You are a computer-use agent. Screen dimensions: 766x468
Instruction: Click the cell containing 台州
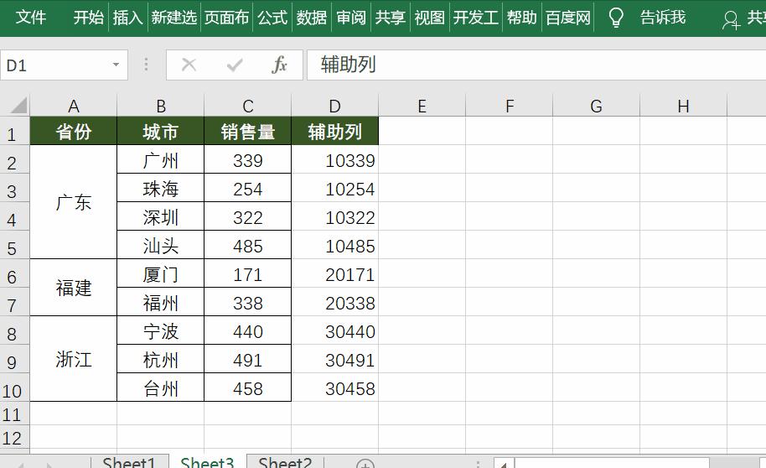(160, 387)
